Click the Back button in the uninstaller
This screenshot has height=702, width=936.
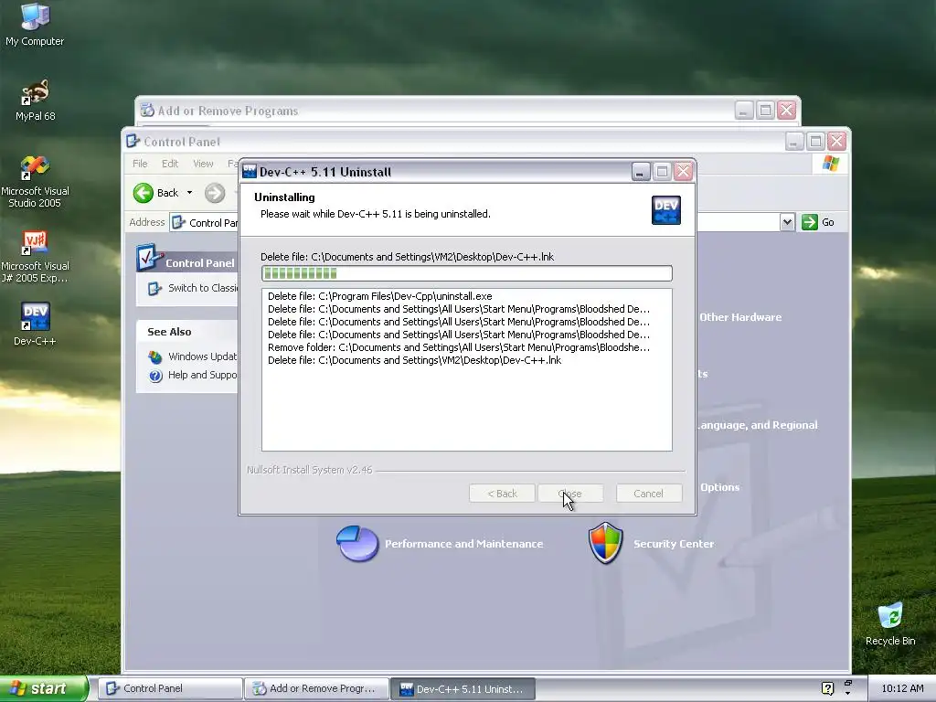tap(502, 493)
